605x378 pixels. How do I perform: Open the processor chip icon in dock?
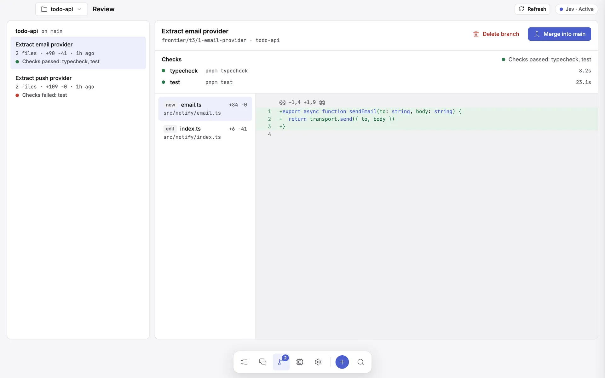click(300, 362)
